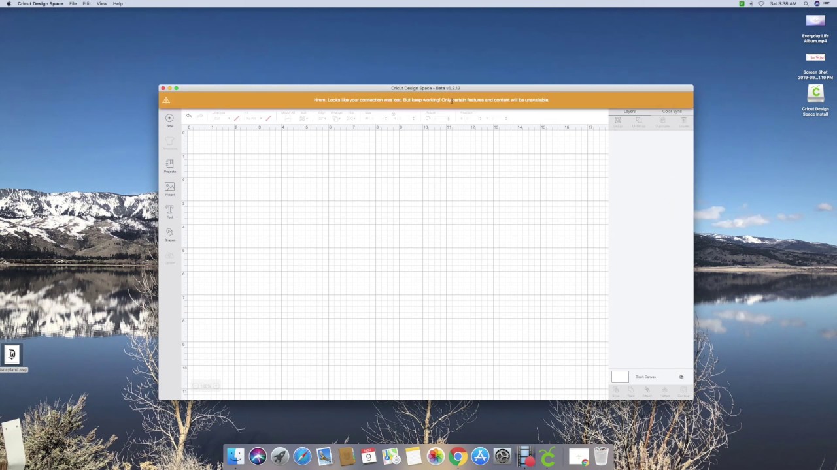
Task: Open the zoom level control at canvas bottom
Action: pyautogui.click(x=206, y=386)
